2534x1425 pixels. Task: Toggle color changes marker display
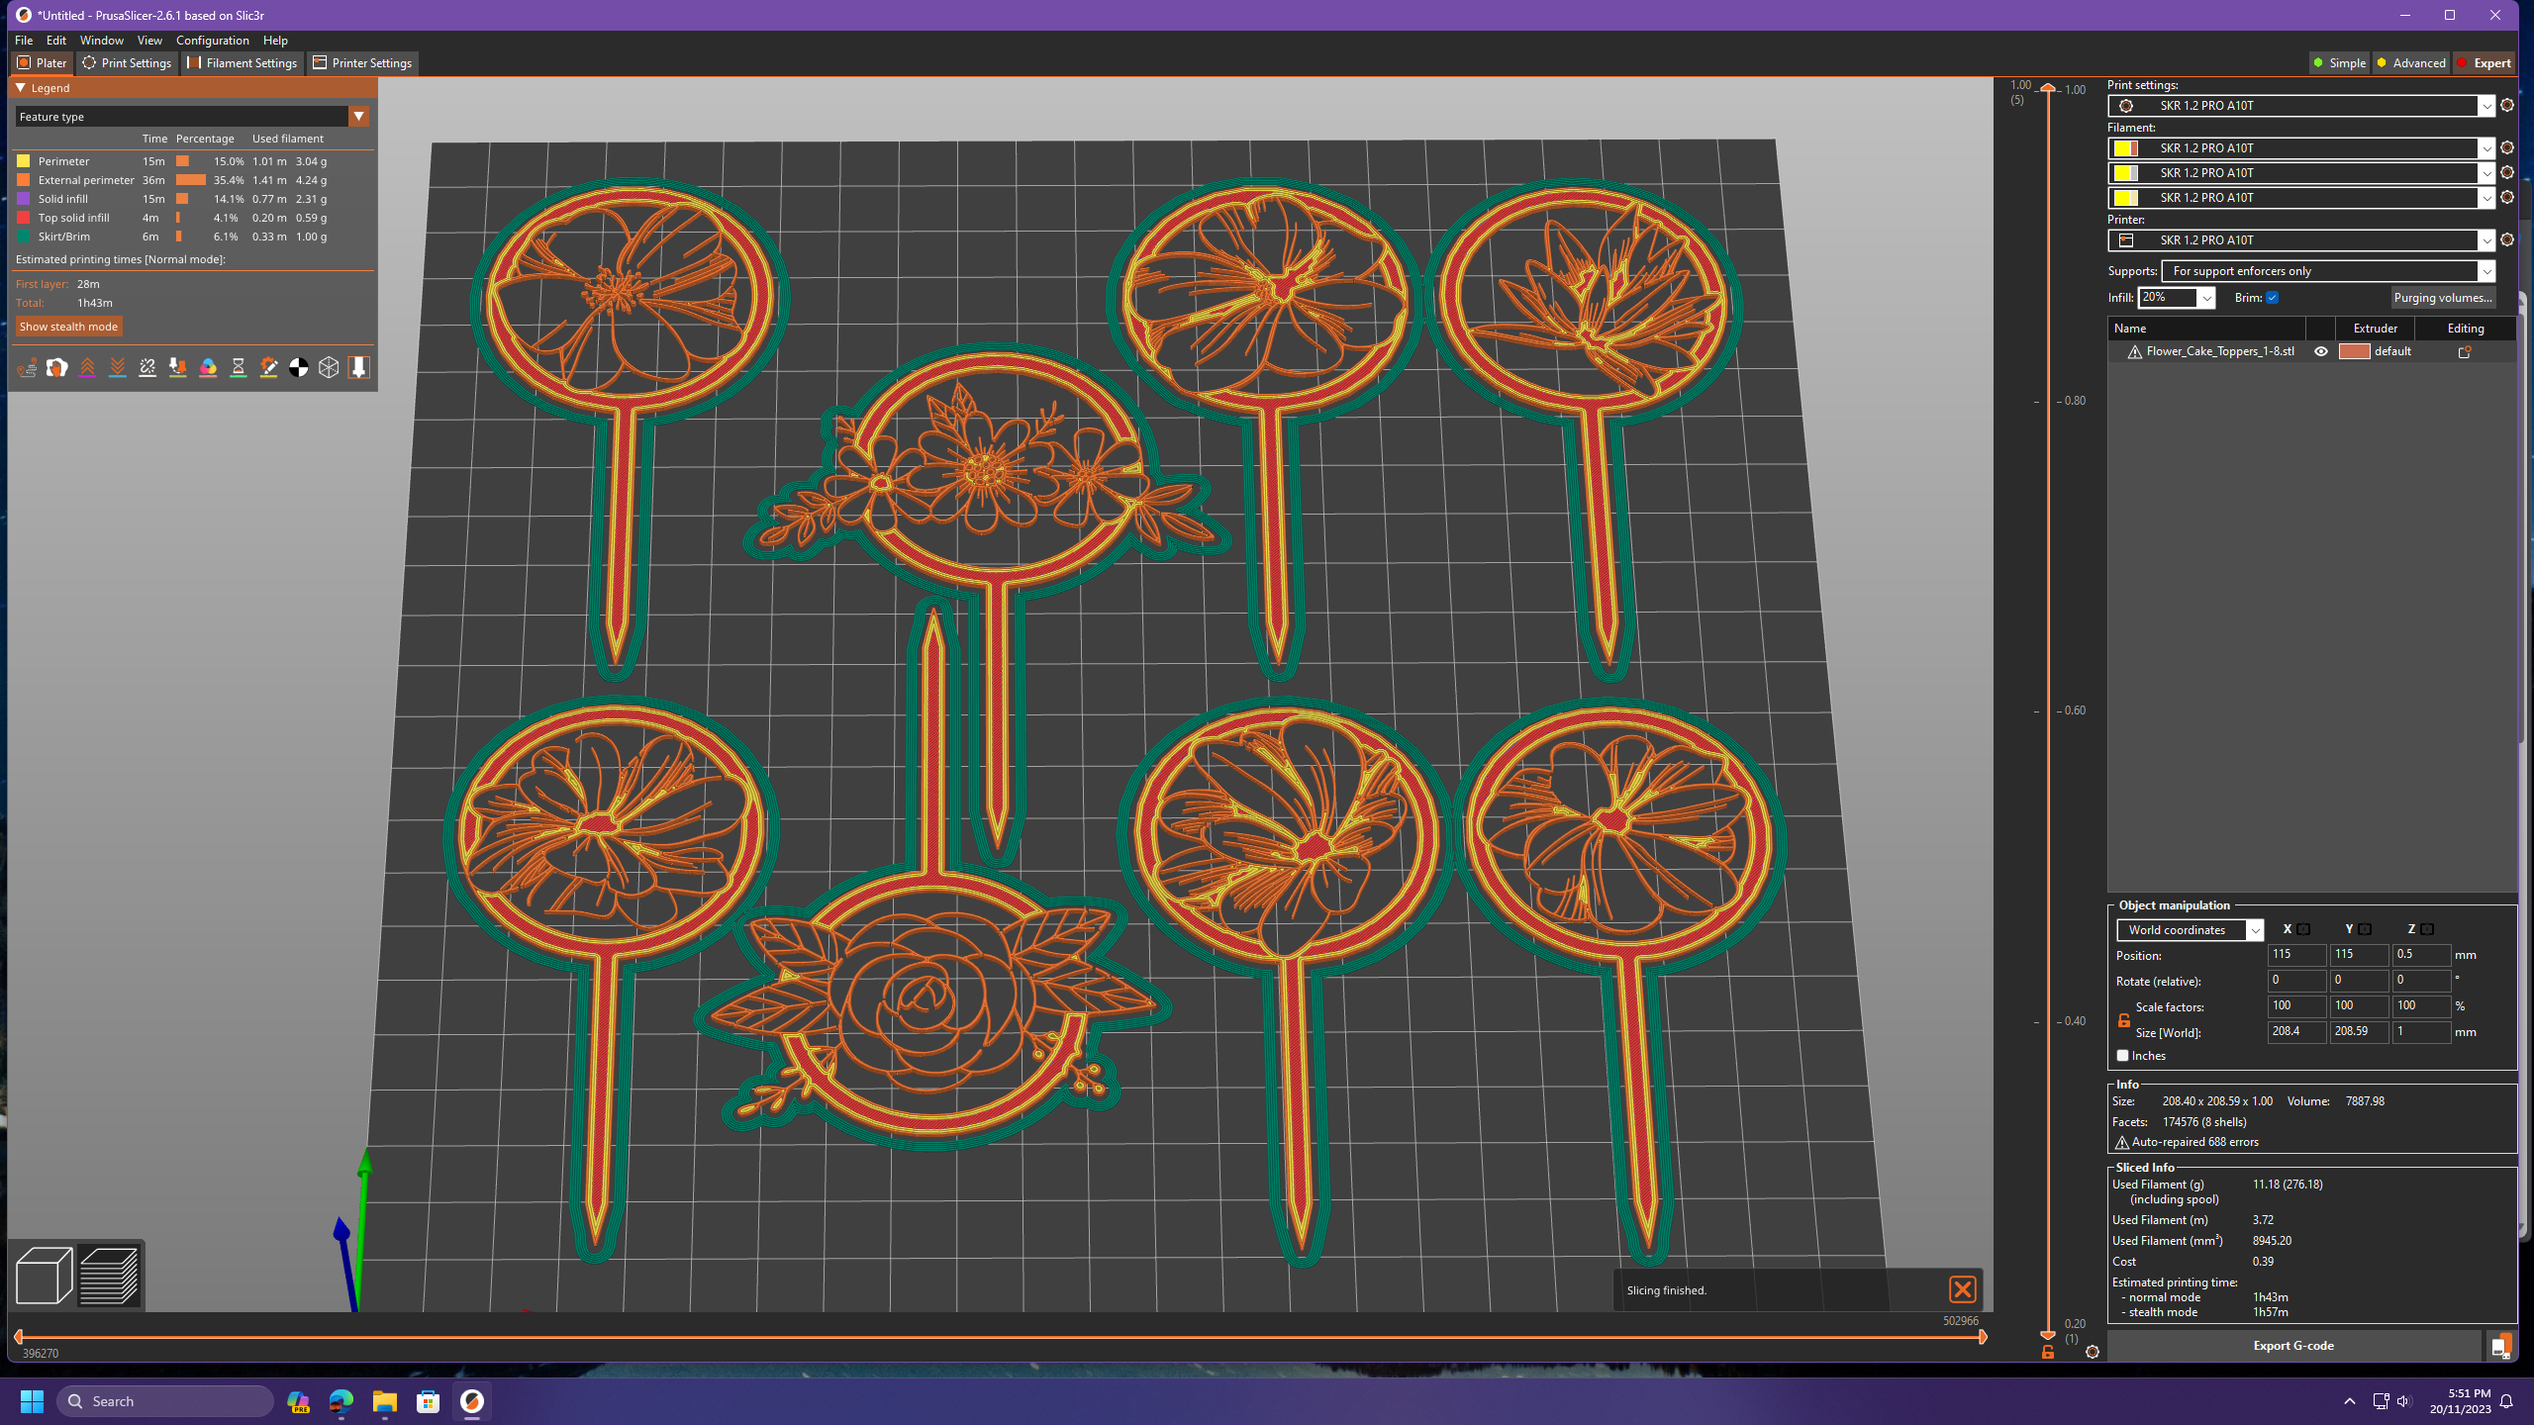pos(208,367)
